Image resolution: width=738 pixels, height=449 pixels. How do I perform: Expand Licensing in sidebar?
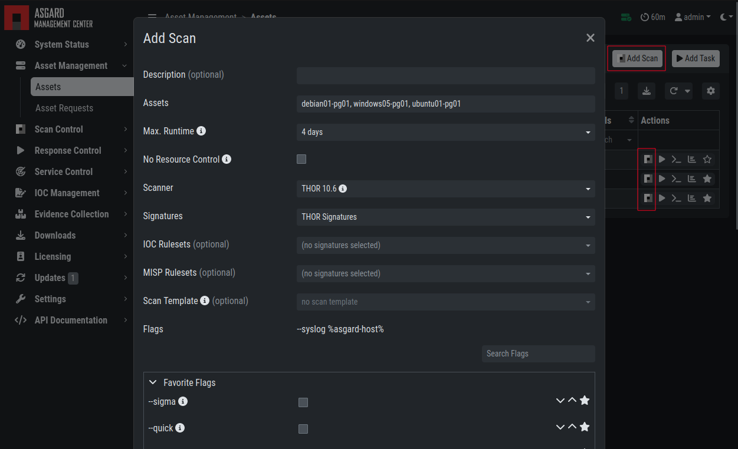[71, 256]
